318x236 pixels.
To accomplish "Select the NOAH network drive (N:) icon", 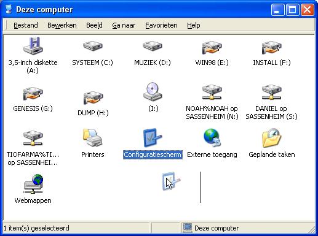I will [212, 93].
